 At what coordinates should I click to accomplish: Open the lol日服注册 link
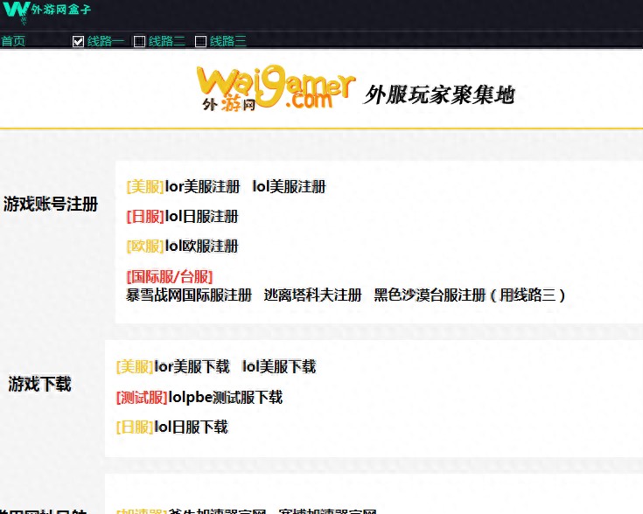click(x=202, y=217)
